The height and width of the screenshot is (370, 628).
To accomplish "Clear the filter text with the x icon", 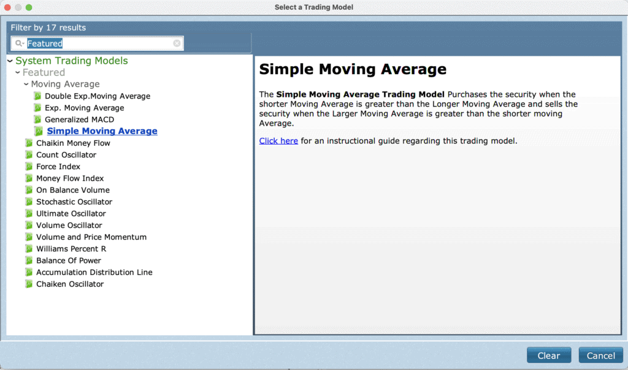I will (177, 43).
